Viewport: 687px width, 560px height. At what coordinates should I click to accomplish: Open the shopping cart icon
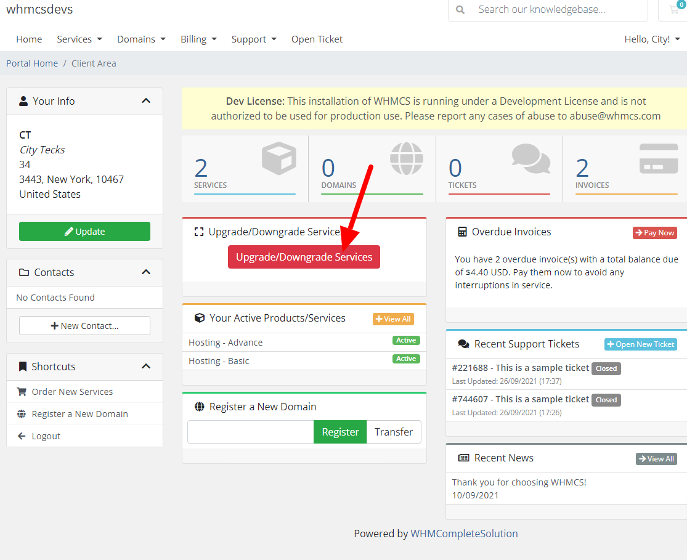pyautogui.click(x=675, y=9)
